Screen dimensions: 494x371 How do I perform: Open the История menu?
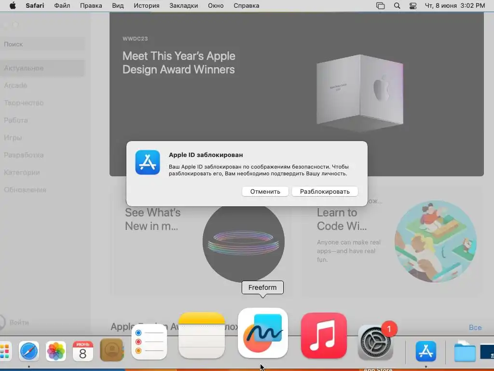pyautogui.click(x=147, y=5)
